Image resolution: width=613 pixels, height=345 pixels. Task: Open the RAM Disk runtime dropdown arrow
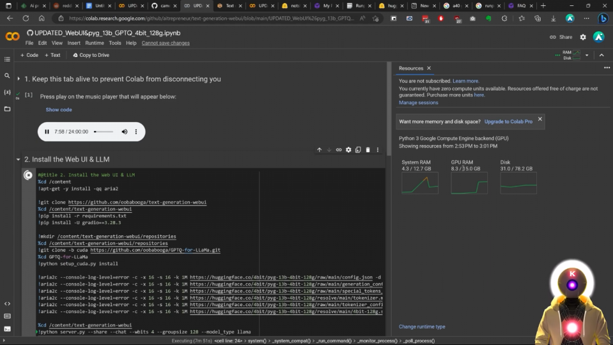pyautogui.click(x=587, y=55)
